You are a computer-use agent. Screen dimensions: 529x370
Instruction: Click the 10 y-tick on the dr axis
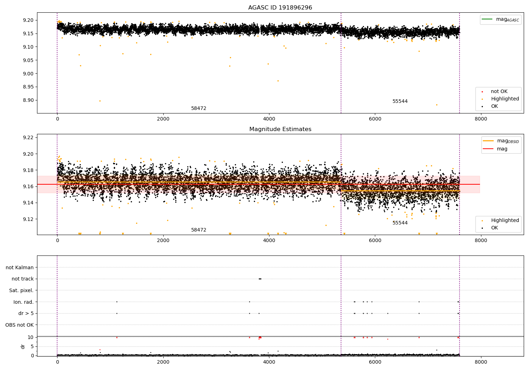click(x=31, y=337)
